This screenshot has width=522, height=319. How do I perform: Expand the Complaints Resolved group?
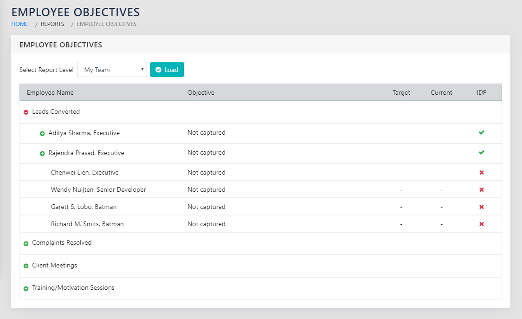click(26, 243)
